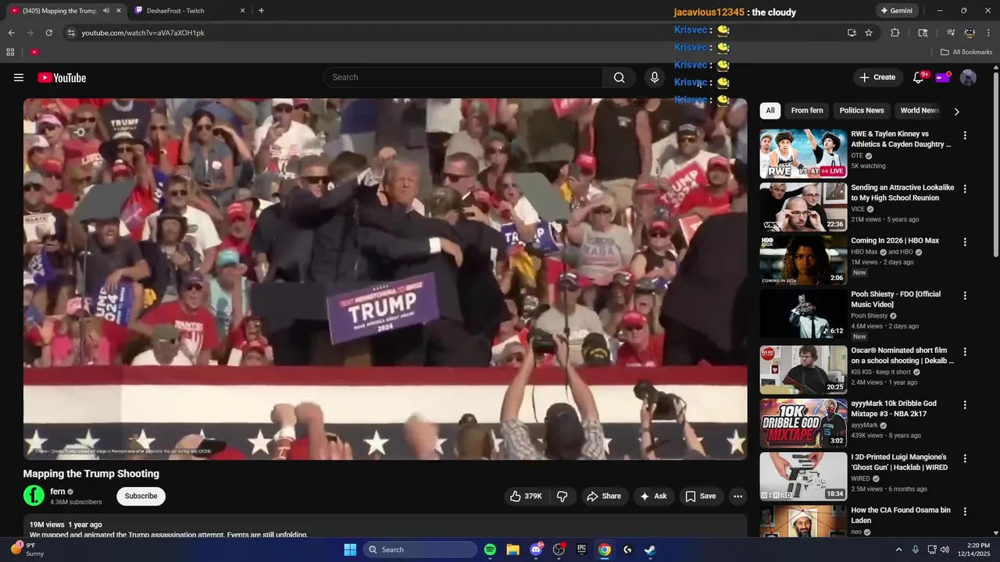
Task: Open Steam from the taskbar
Action: 650,550
